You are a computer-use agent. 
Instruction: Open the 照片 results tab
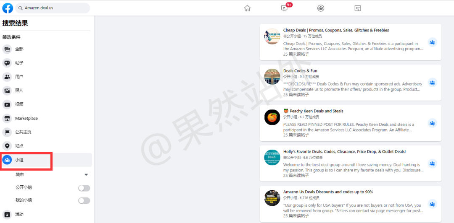click(47, 91)
